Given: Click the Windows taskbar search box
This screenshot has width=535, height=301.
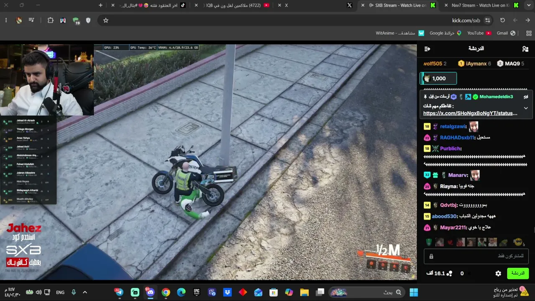Looking at the screenshot, I should [x=367, y=292].
